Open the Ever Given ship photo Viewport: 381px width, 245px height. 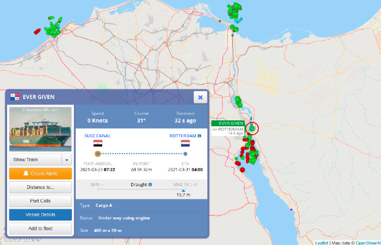pos(41,129)
